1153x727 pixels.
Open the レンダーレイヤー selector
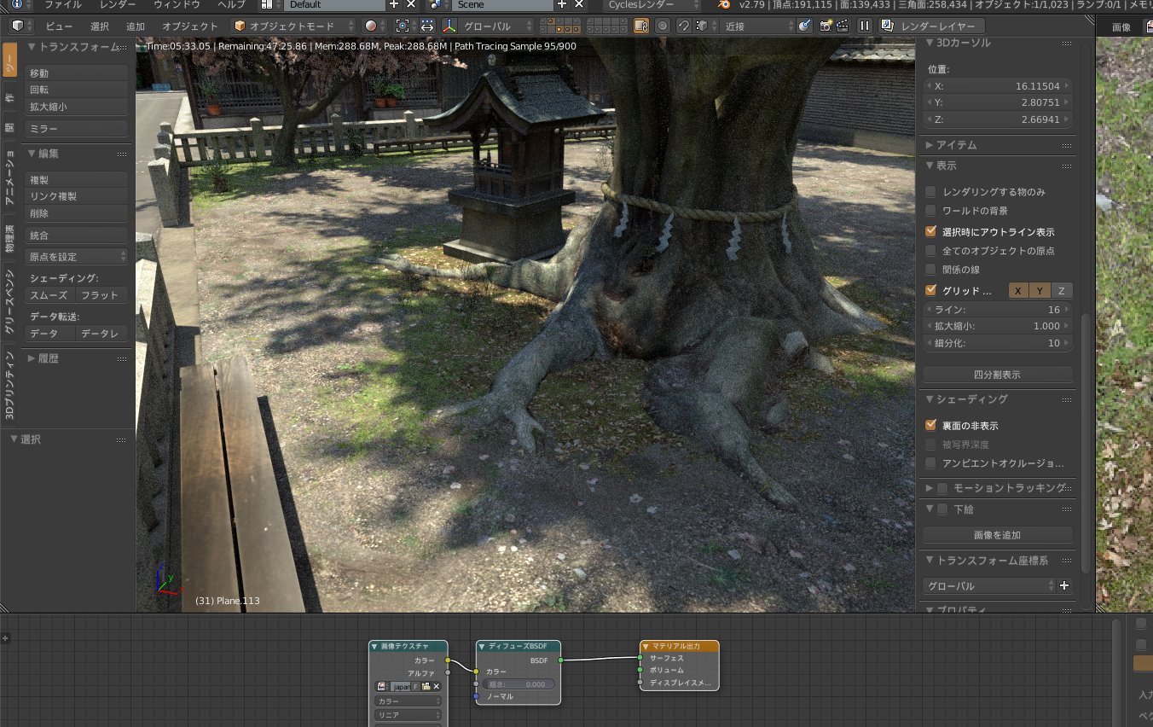(931, 26)
